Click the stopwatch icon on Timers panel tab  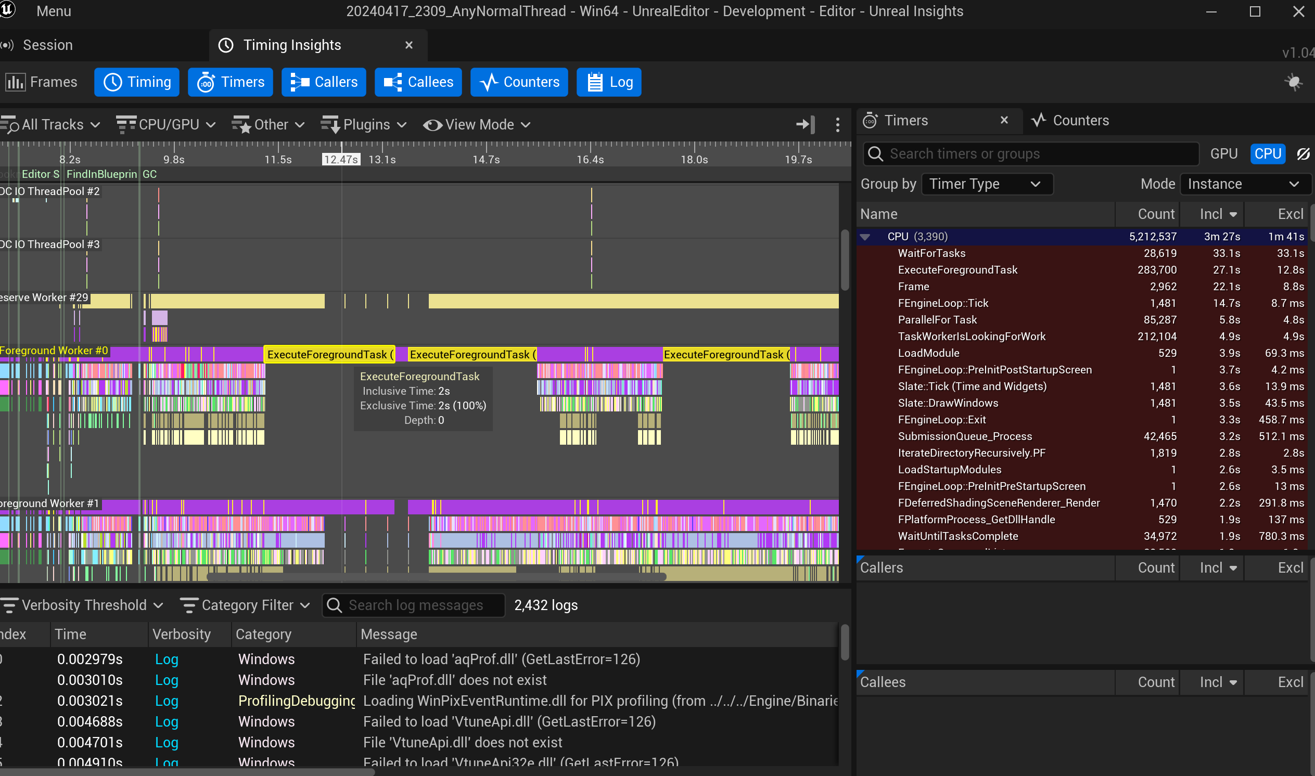click(x=870, y=121)
